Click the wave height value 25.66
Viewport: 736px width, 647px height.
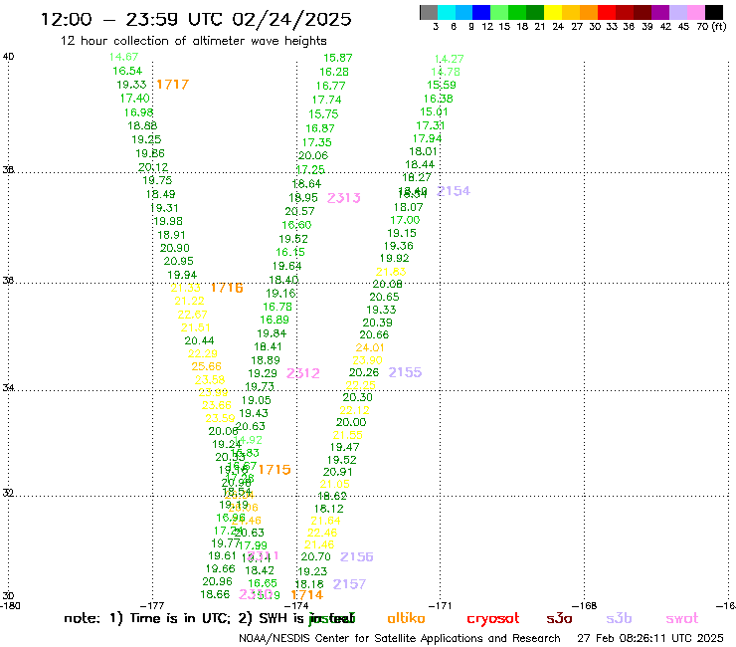tap(206, 366)
